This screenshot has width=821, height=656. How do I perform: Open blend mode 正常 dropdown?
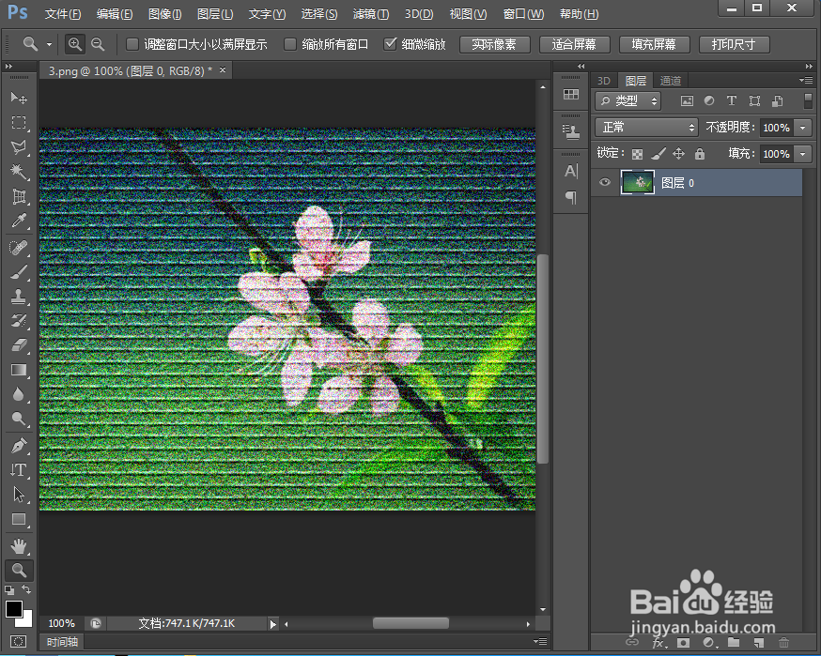pos(646,127)
